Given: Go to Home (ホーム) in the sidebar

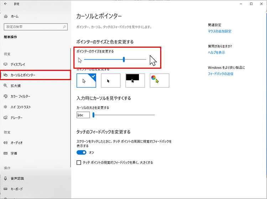Looking at the screenshot, I should (14, 16).
